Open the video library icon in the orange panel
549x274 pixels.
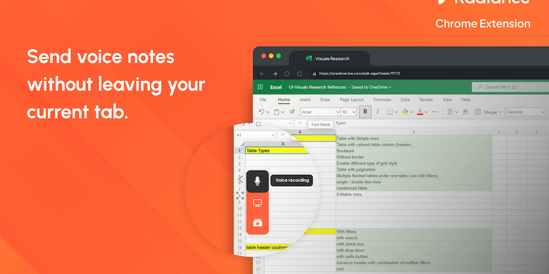257,223
